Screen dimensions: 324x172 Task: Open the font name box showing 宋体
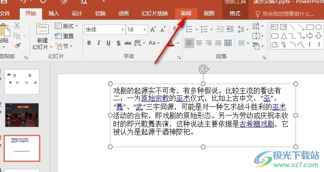pyautogui.click(x=104, y=30)
